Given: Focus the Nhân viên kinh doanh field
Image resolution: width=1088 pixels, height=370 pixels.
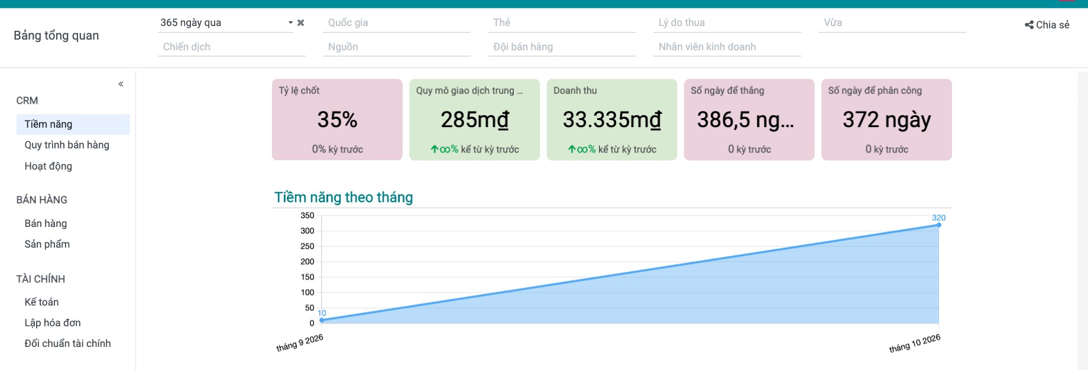Looking at the screenshot, I should click(x=727, y=47).
